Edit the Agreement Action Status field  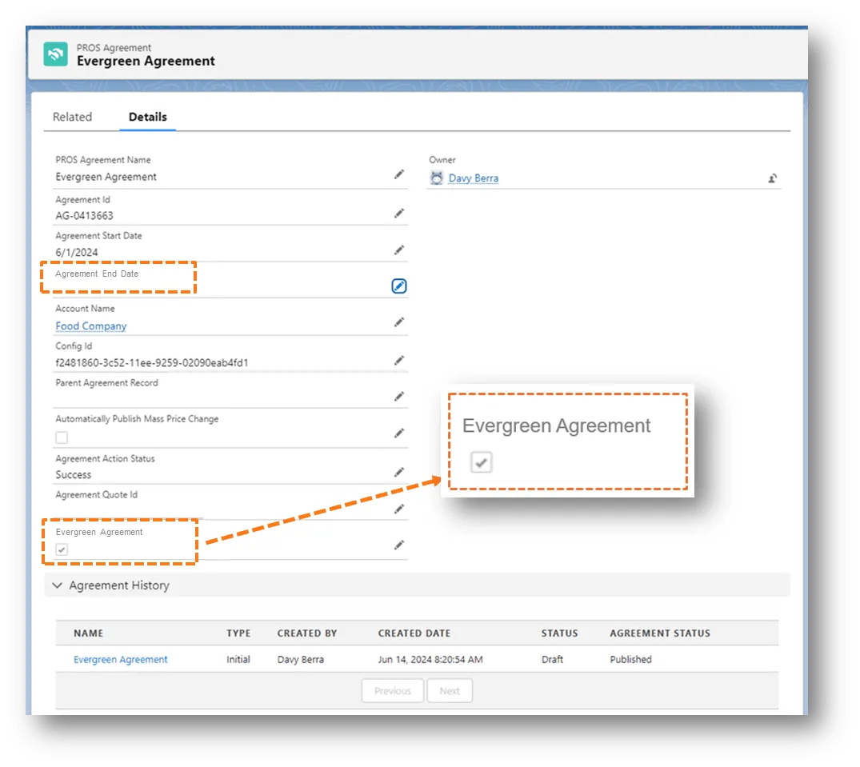[398, 473]
